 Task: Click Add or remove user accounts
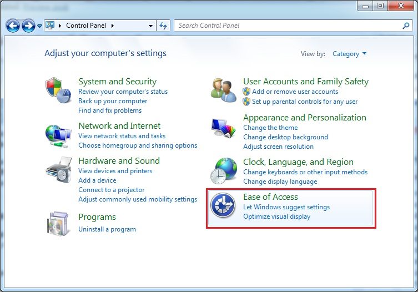tap(295, 92)
